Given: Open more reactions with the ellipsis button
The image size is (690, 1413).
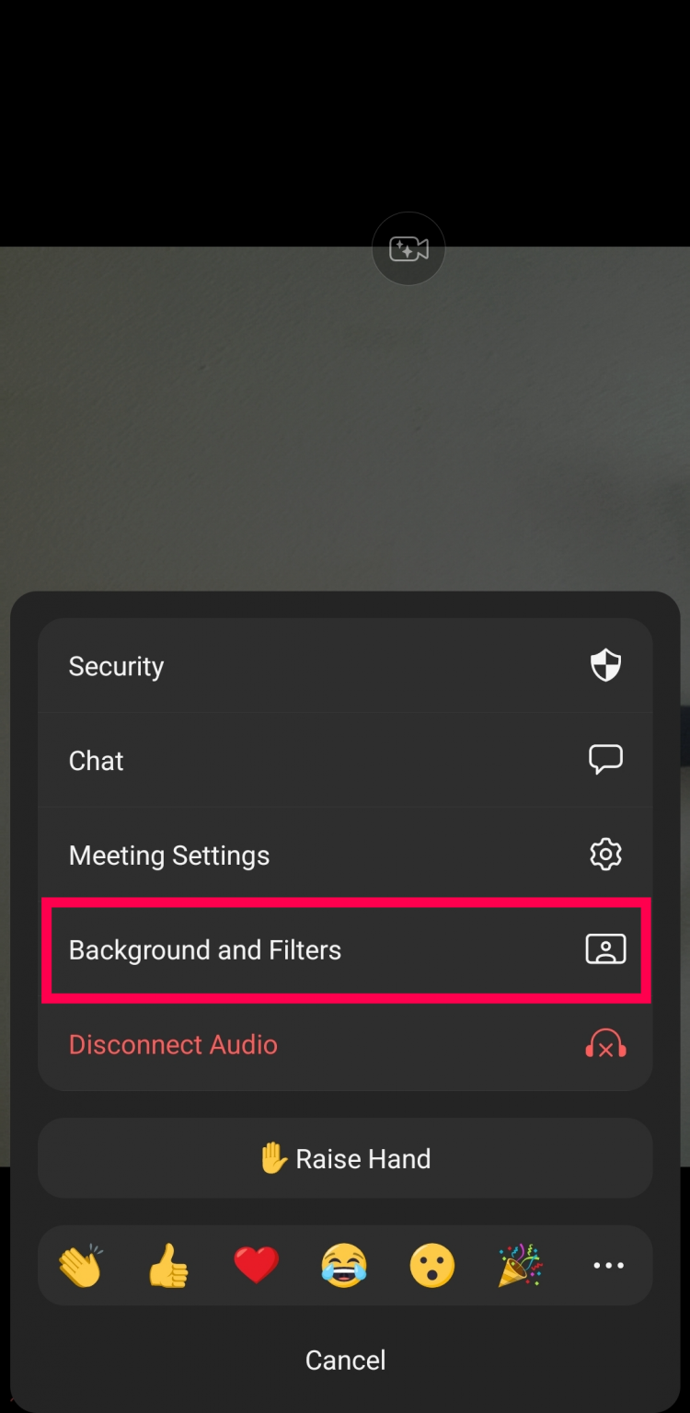Looking at the screenshot, I should coord(608,1265).
